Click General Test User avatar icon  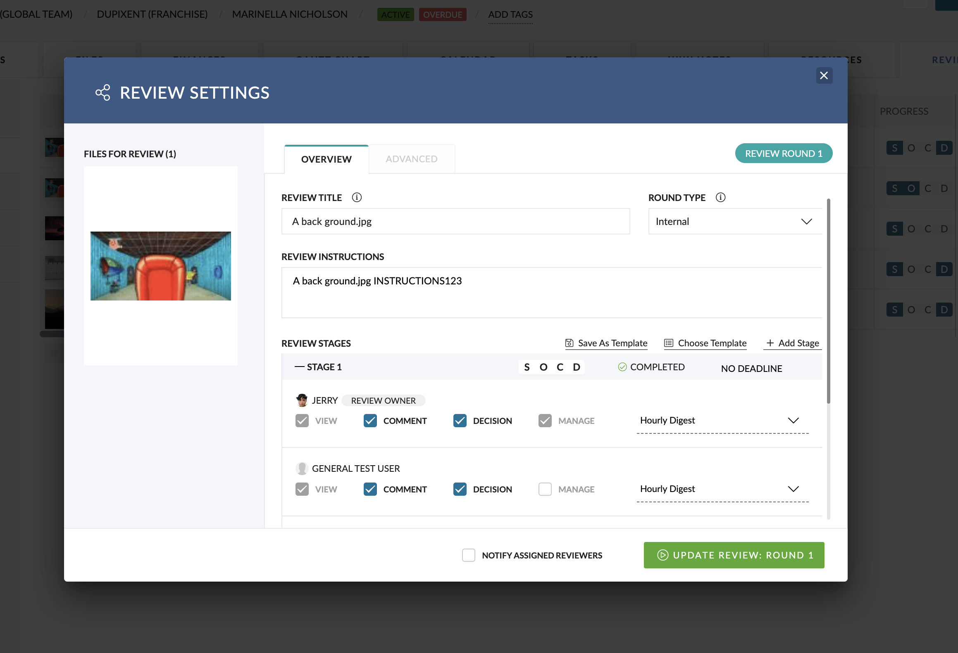coord(302,468)
